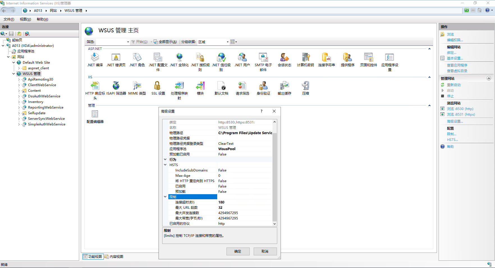Open the 文件(F) menu

coord(9,19)
